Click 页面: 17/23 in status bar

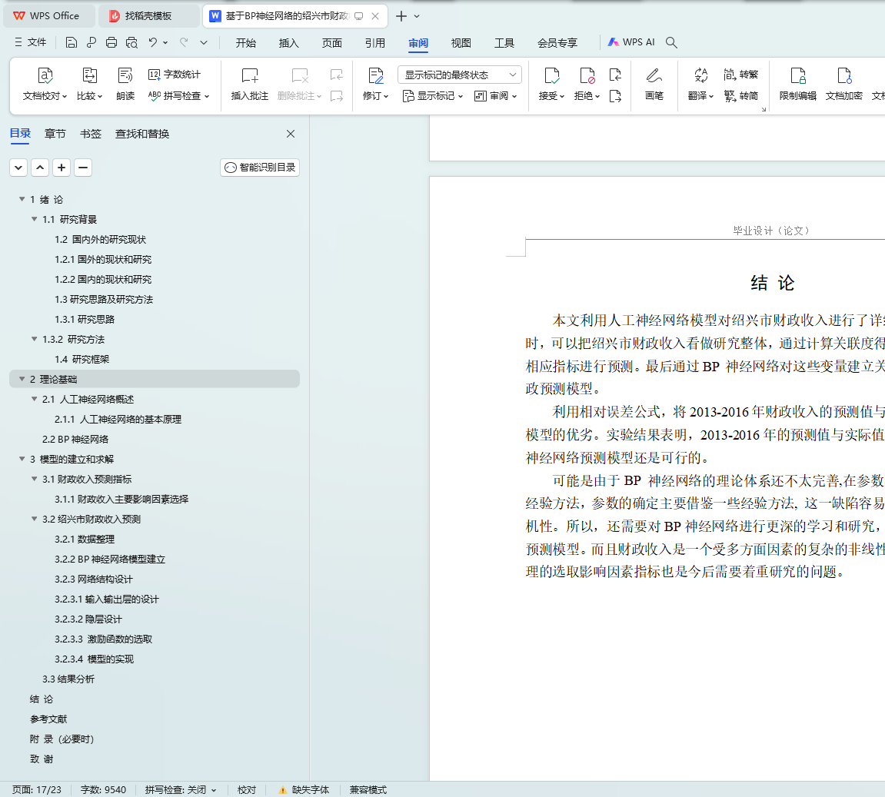[x=37, y=789]
